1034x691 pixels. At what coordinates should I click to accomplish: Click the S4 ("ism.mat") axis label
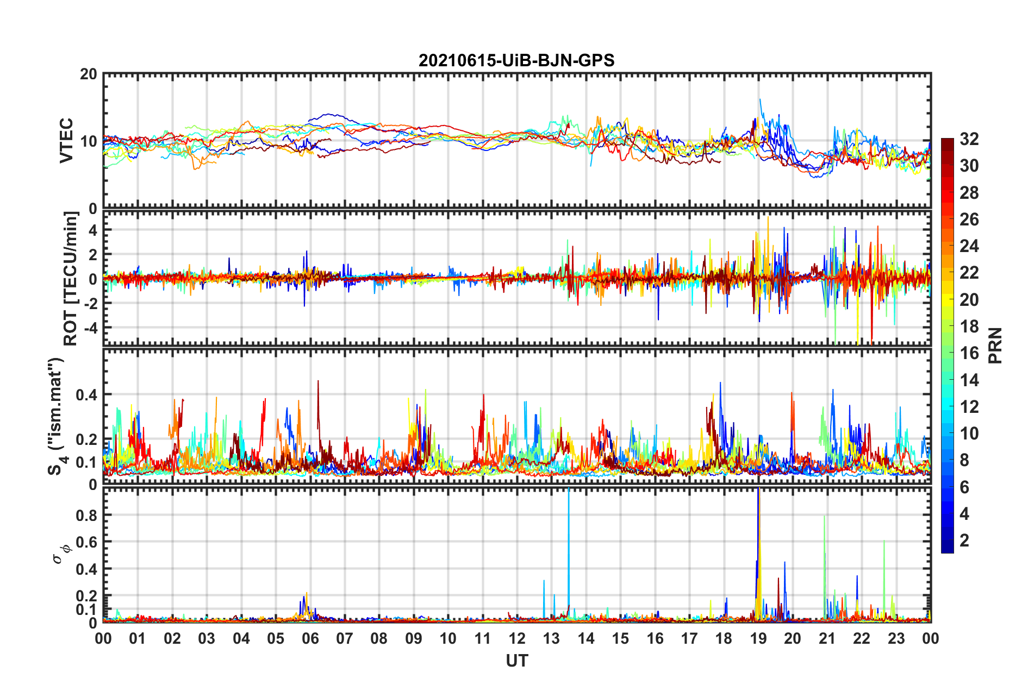(58, 416)
